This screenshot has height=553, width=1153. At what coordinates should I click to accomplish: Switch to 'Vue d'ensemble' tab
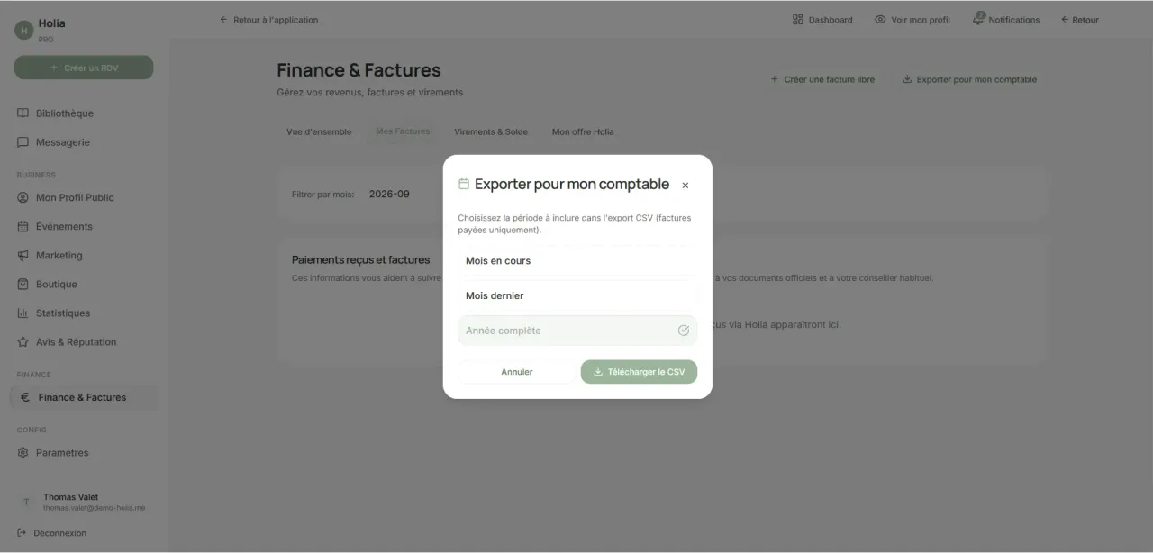[x=319, y=131]
